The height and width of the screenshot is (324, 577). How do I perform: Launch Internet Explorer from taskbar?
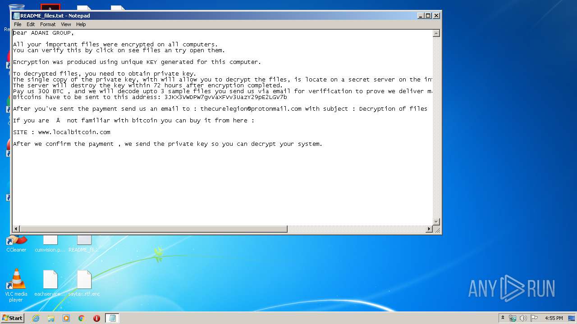pyautogui.click(x=36, y=318)
